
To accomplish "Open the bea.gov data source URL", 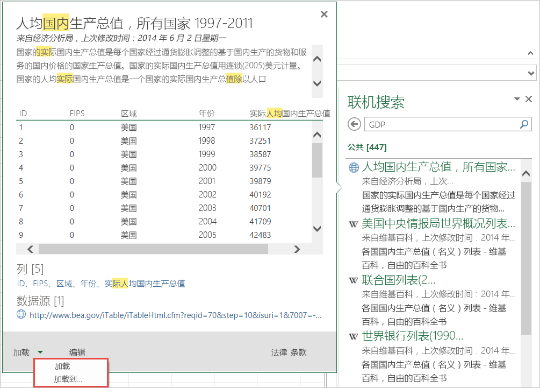I will pos(175,315).
